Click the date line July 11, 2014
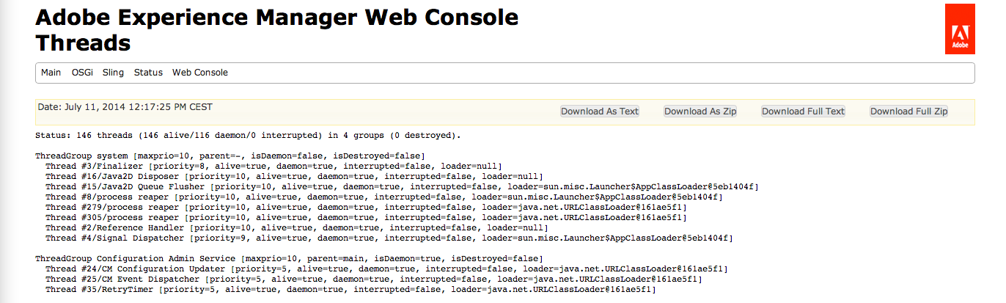The height and width of the screenshot is (303, 1006). (x=125, y=107)
